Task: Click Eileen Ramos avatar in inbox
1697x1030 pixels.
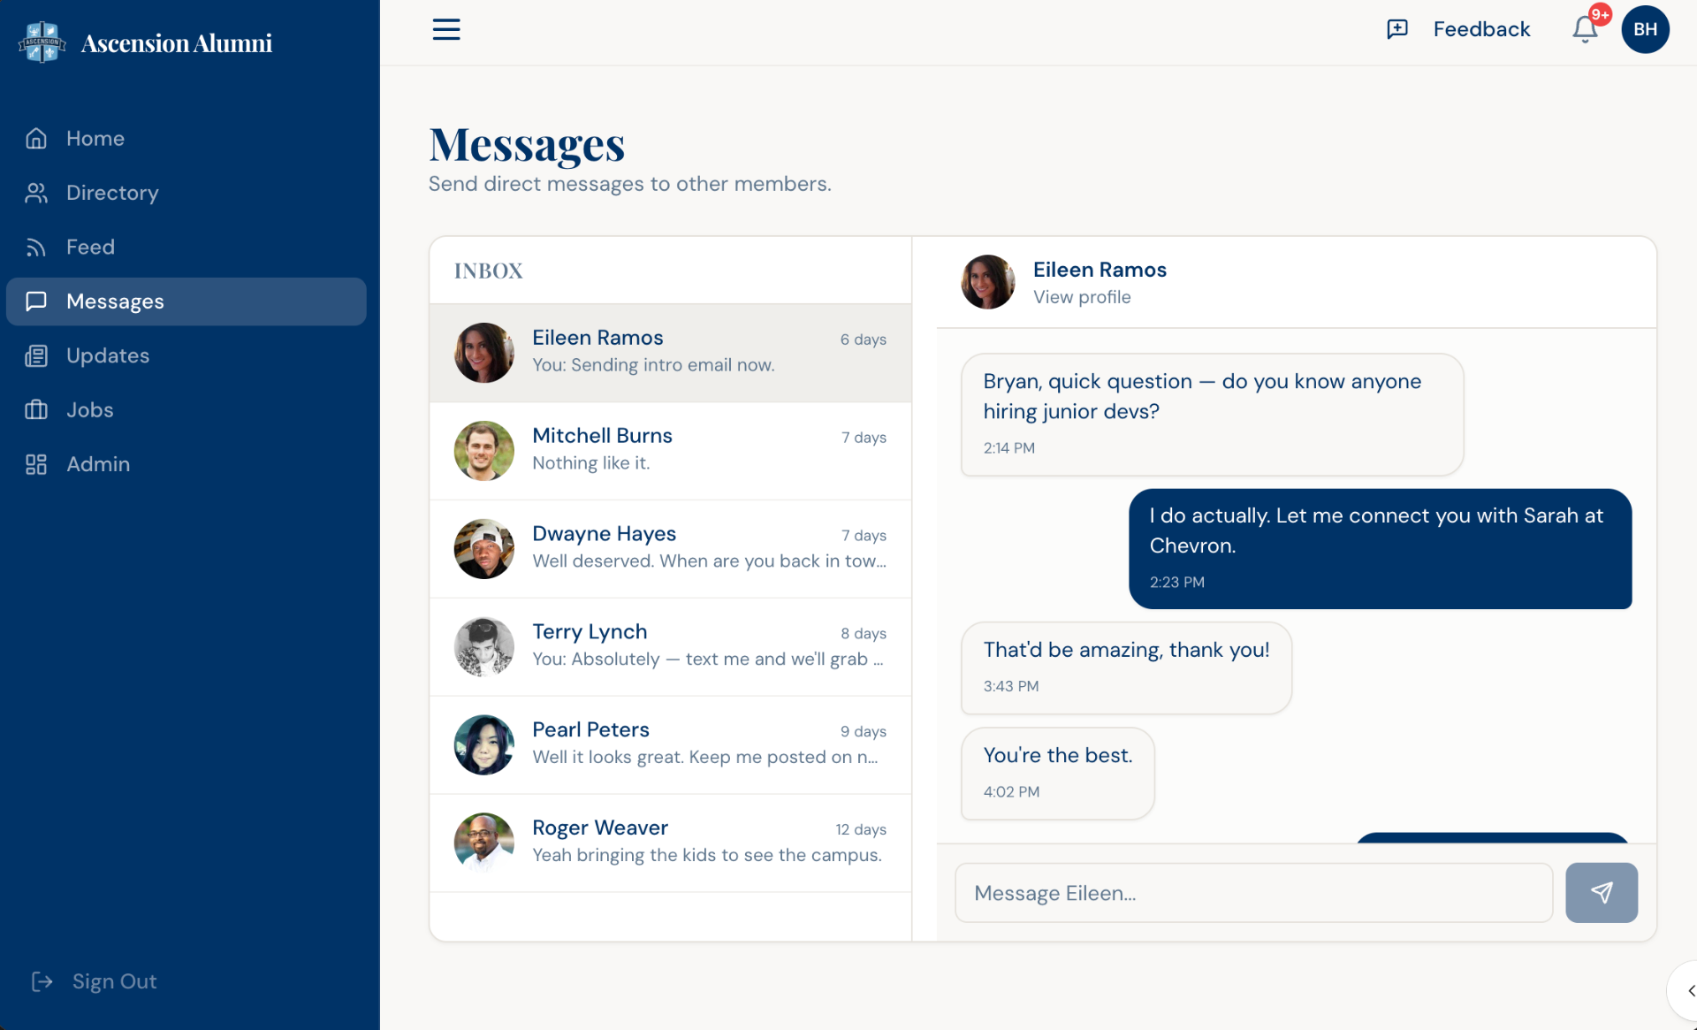Action: click(484, 353)
